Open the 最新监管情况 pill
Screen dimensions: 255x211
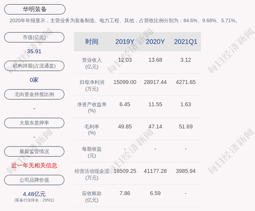34,151
